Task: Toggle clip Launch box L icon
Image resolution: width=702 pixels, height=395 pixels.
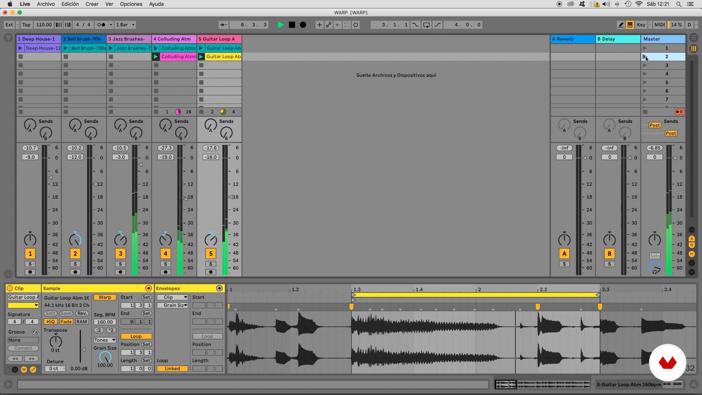Action: [15, 369]
